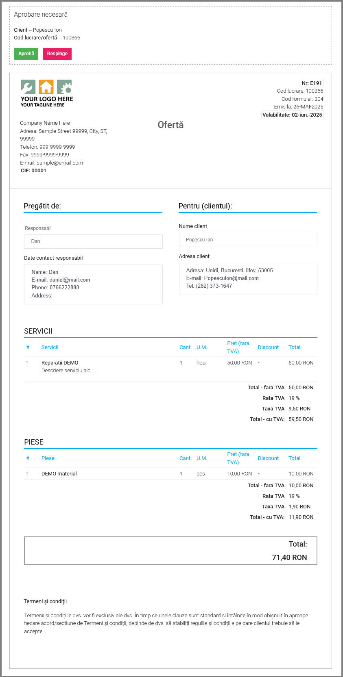Click the YOUR LOGO HERE text
343x677 pixels.
47,99
